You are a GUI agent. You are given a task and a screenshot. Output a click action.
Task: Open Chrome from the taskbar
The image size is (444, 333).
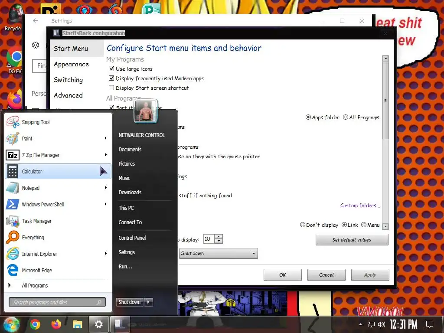click(x=35, y=324)
